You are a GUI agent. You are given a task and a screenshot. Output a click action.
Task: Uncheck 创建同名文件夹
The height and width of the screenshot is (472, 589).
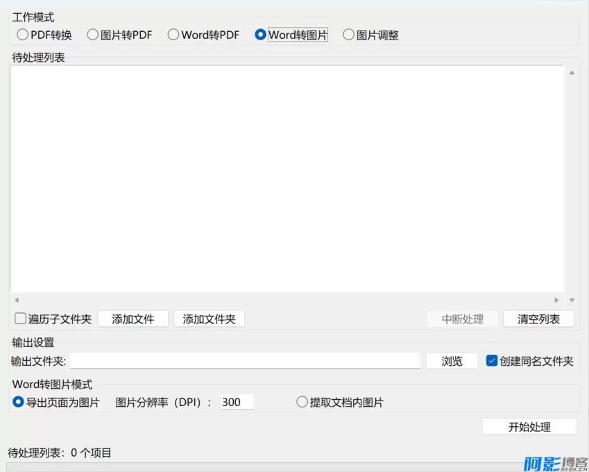(490, 360)
